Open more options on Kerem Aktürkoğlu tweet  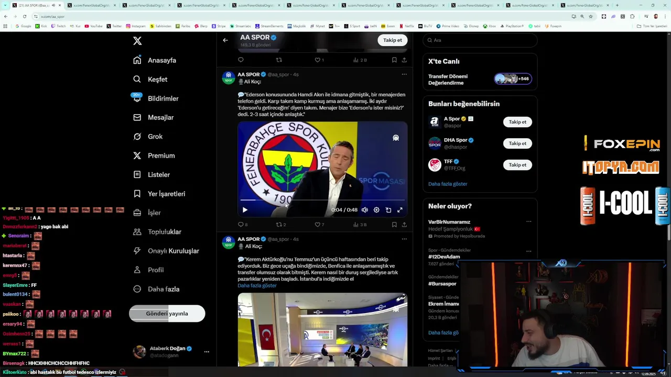404,239
